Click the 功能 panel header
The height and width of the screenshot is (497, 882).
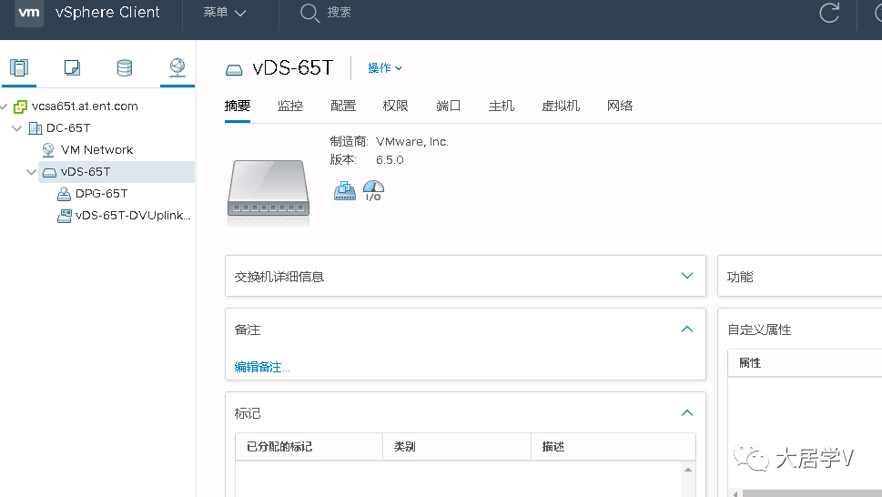(800, 276)
